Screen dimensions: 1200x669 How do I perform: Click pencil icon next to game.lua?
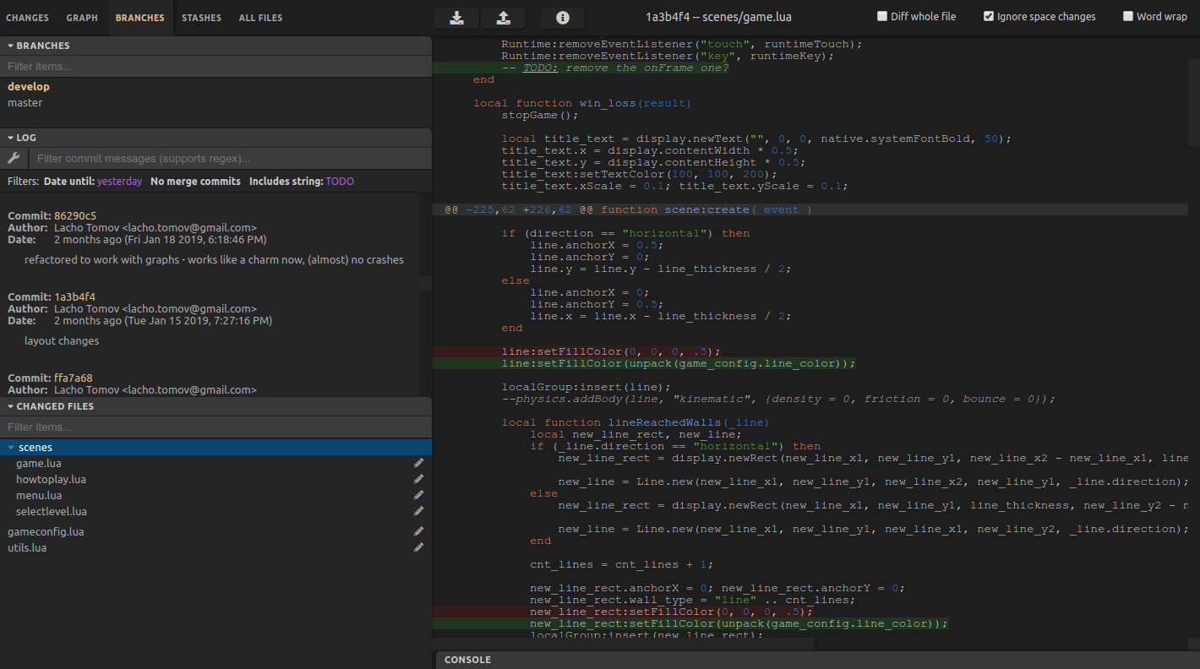[418, 463]
